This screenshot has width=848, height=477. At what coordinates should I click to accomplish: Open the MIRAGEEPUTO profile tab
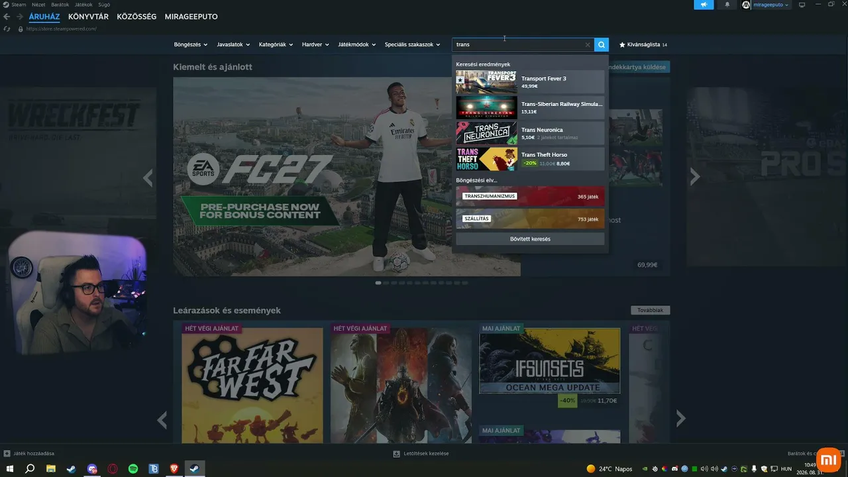(191, 17)
